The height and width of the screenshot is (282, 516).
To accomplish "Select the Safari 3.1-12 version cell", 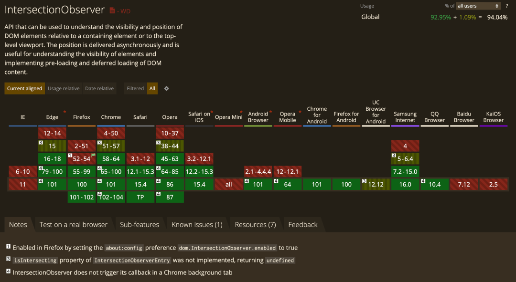I will click(140, 159).
